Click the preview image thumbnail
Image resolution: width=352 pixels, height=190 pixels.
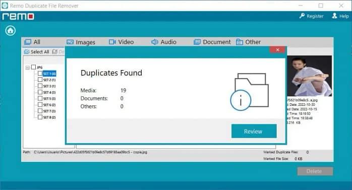click(x=309, y=76)
